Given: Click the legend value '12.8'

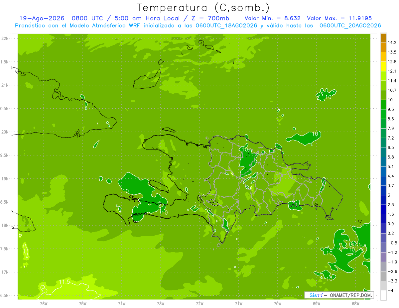Looking at the screenshot, I should [x=392, y=62].
